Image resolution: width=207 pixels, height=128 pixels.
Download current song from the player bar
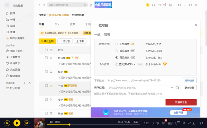194,123
